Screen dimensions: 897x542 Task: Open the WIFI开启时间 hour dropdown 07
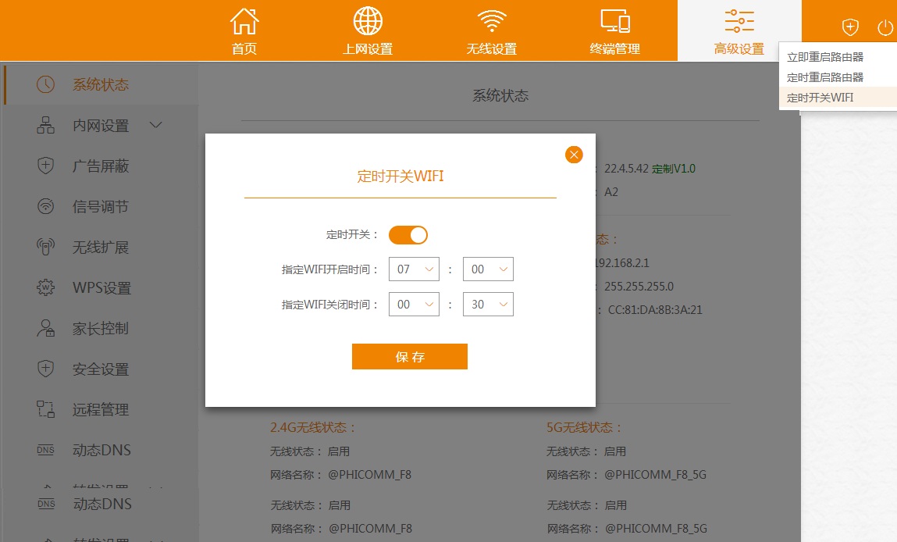tap(415, 269)
